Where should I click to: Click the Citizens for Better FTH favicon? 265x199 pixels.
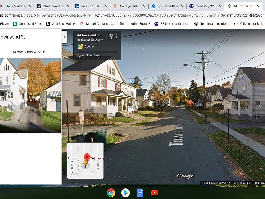[x=236, y=24]
